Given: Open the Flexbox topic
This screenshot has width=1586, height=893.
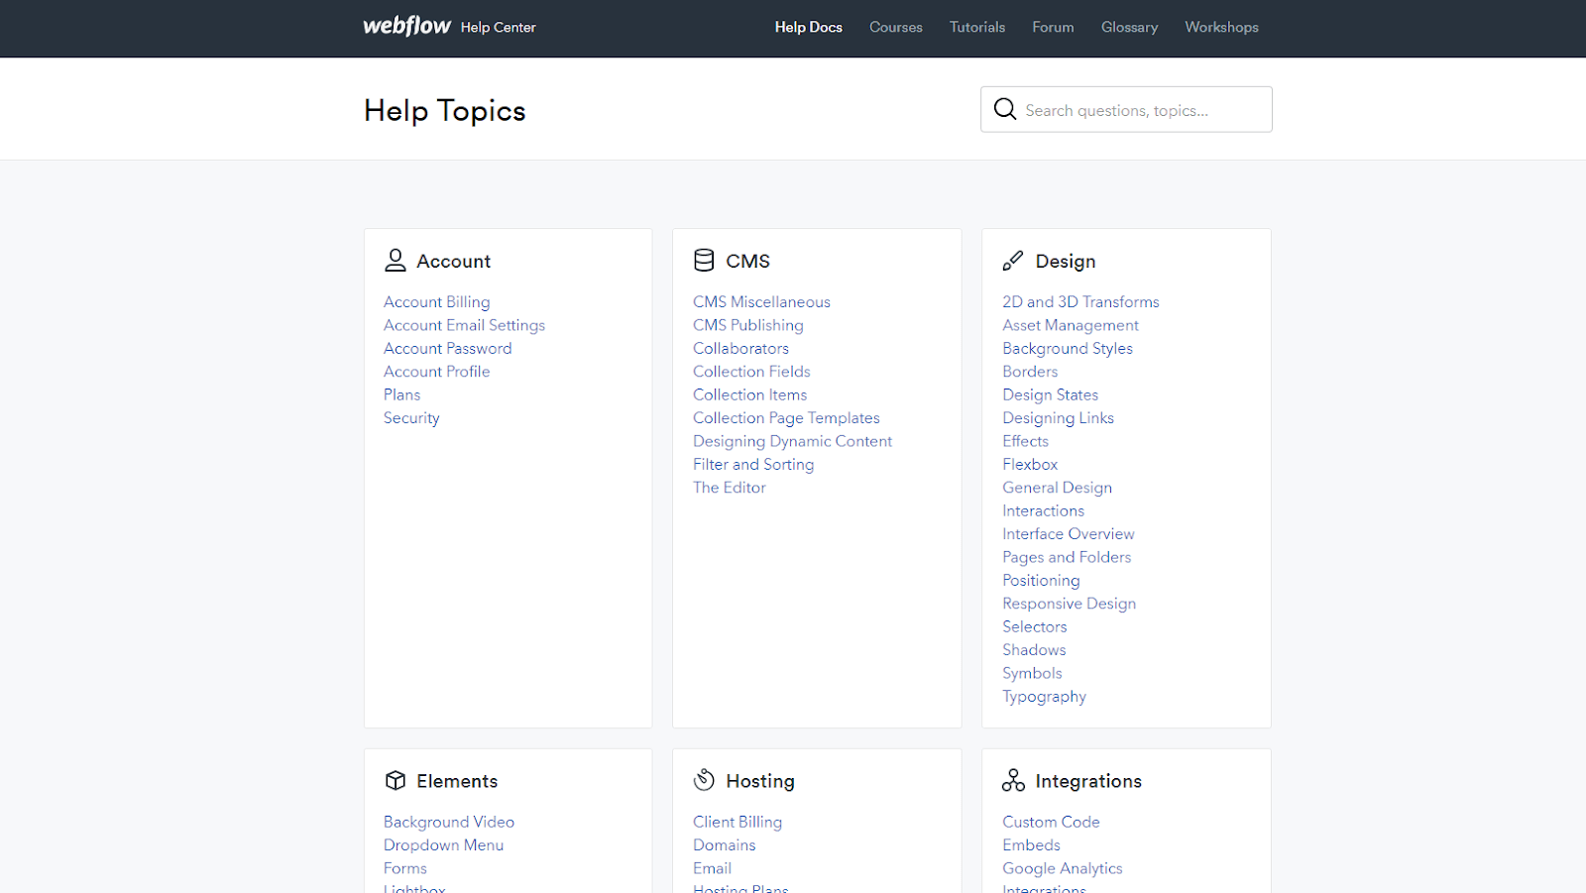Looking at the screenshot, I should [x=1030, y=464].
